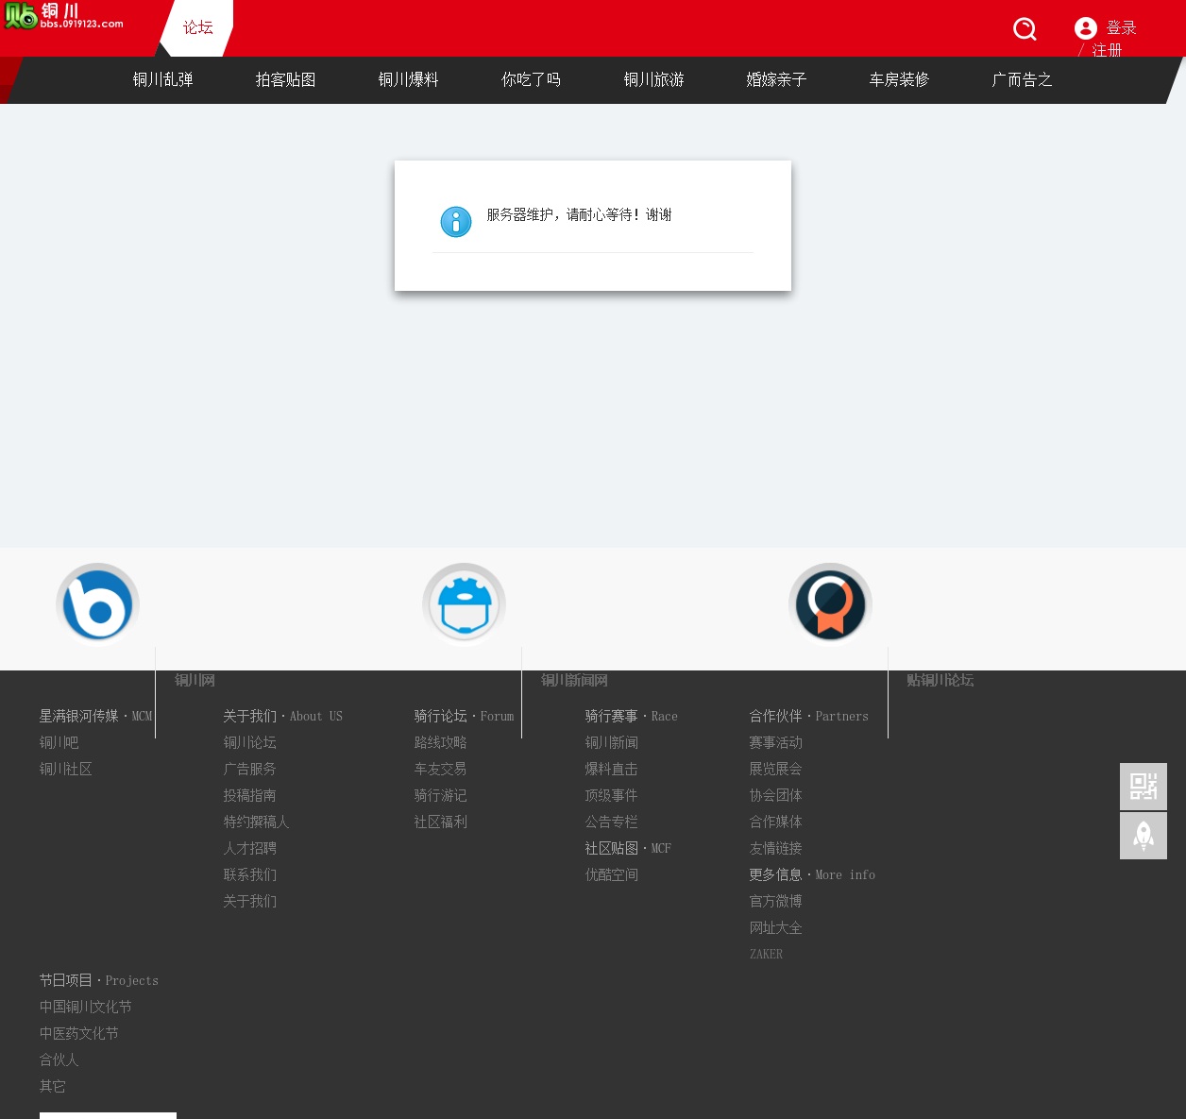Open 官方微博 footer link

(775, 902)
